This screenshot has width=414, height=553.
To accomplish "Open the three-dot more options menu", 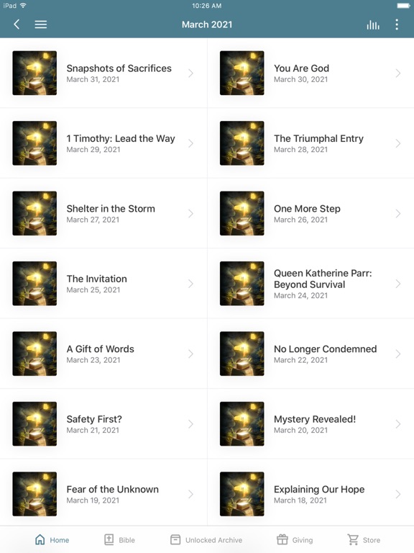I will 397,24.
